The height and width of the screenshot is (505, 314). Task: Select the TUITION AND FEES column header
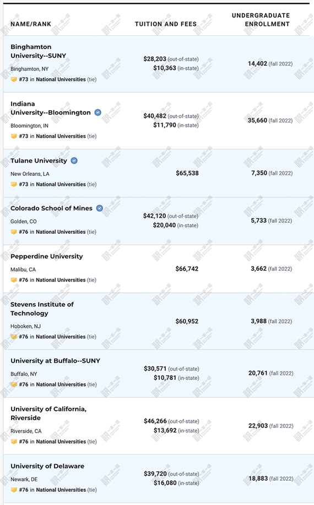[166, 24]
